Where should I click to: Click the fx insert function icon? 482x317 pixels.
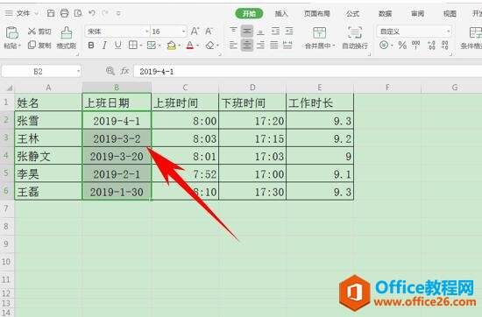click(124, 71)
